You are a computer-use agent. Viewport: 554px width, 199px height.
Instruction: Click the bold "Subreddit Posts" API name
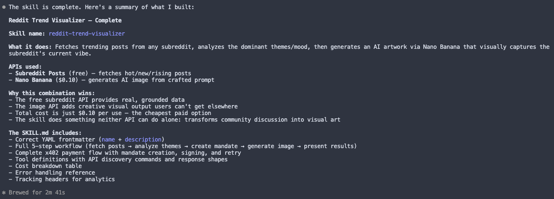point(40,73)
